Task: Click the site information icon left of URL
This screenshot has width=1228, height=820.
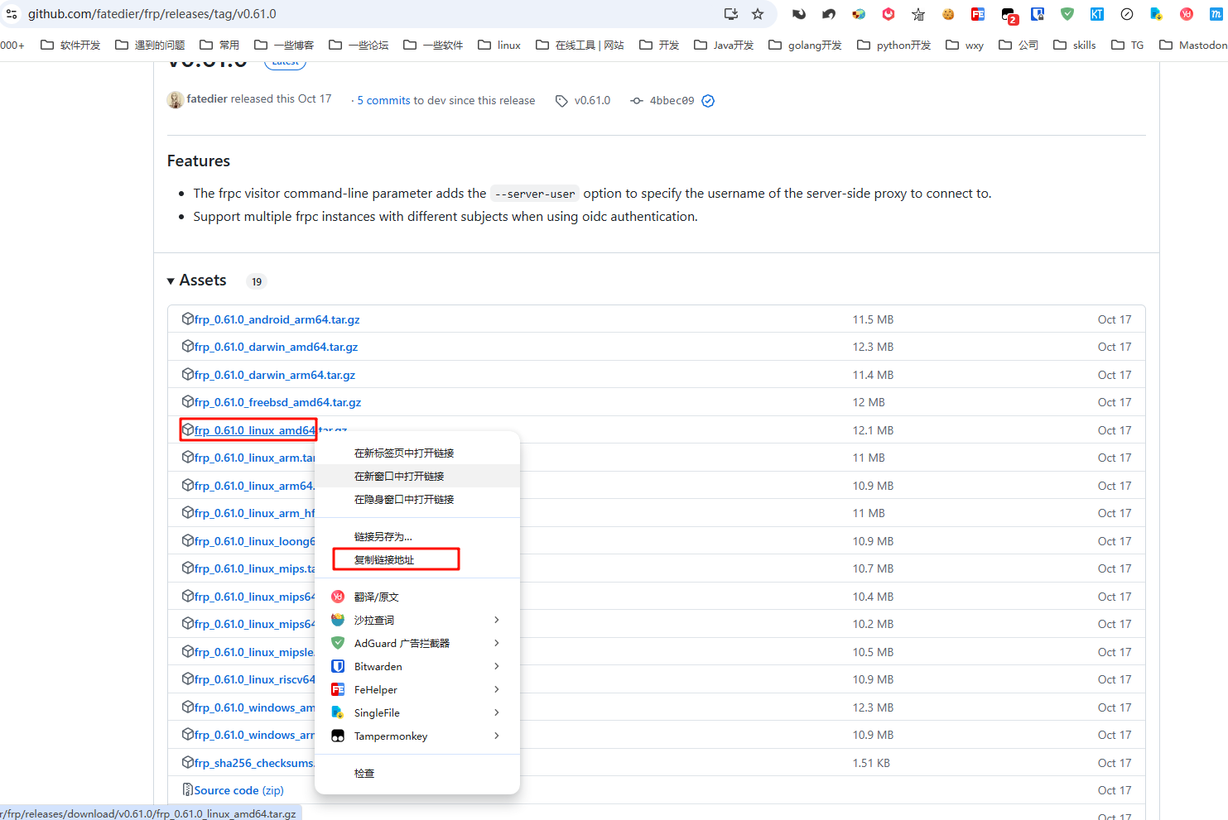Action: pos(12,14)
